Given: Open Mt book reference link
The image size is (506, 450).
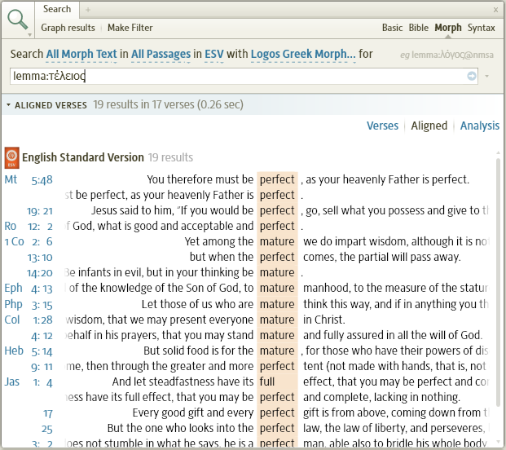Looking at the screenshot, I should pos(11,179).
